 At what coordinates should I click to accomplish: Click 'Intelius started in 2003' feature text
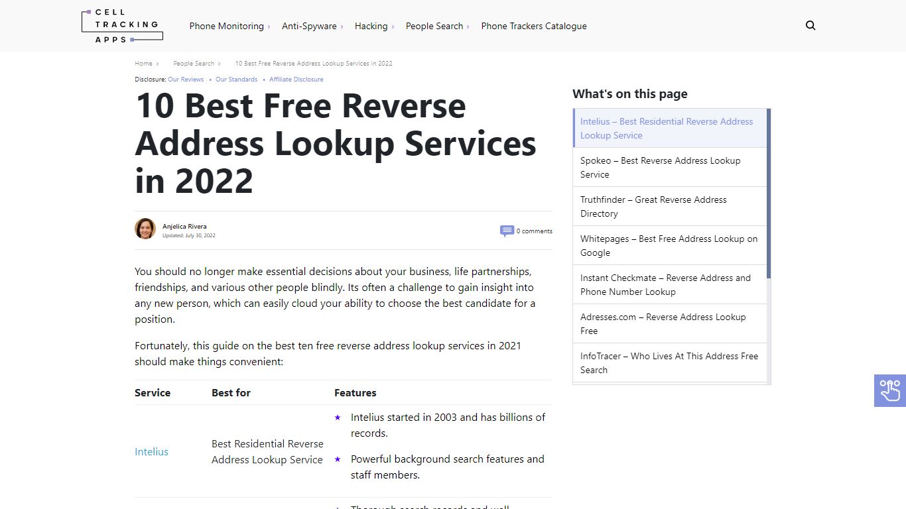coord(448,425)
